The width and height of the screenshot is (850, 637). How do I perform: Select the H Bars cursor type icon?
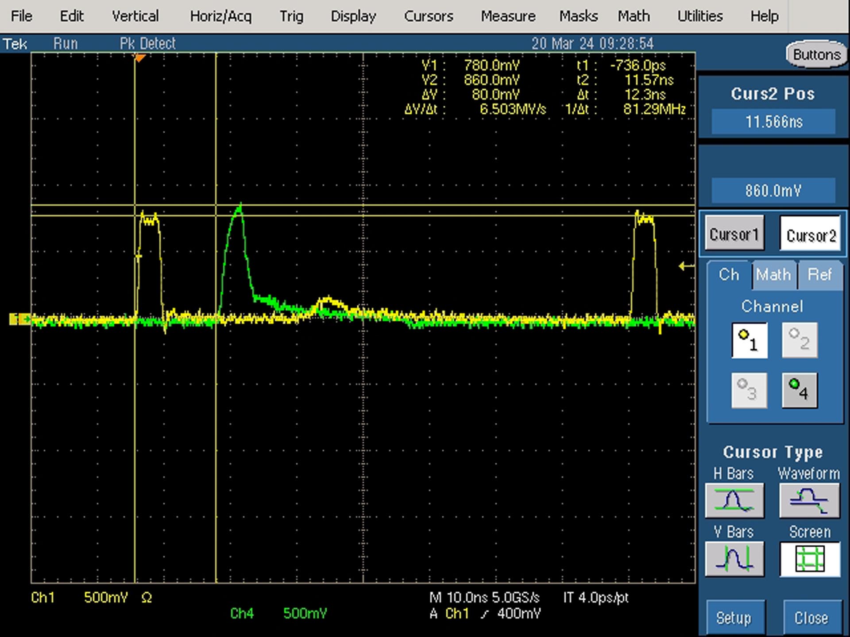(734, 500)
